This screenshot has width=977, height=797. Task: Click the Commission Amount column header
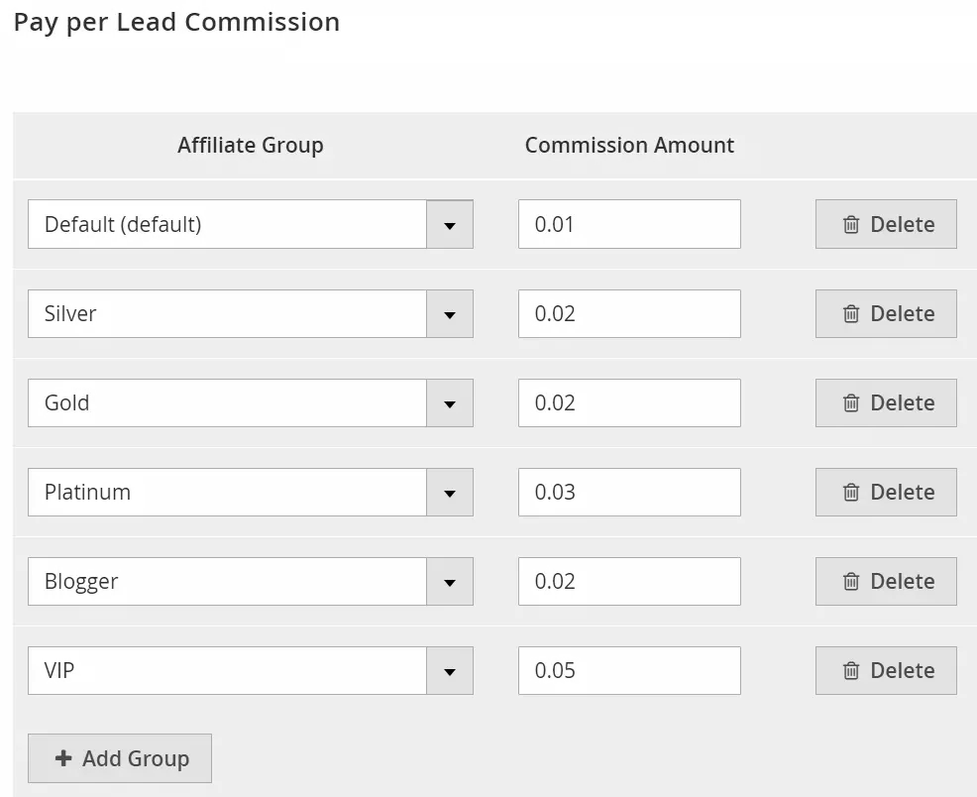click(x=629, y=145)
